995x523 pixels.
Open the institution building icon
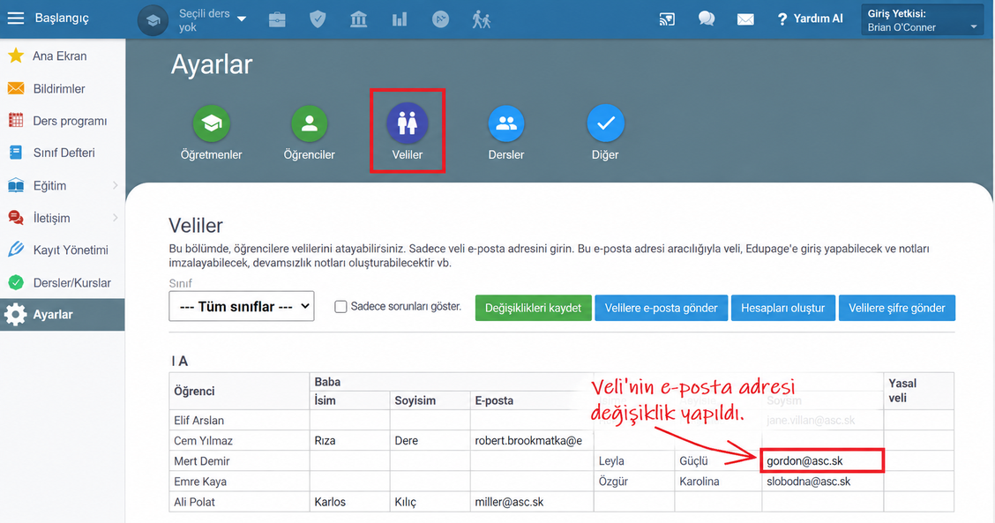click(358, 19)
